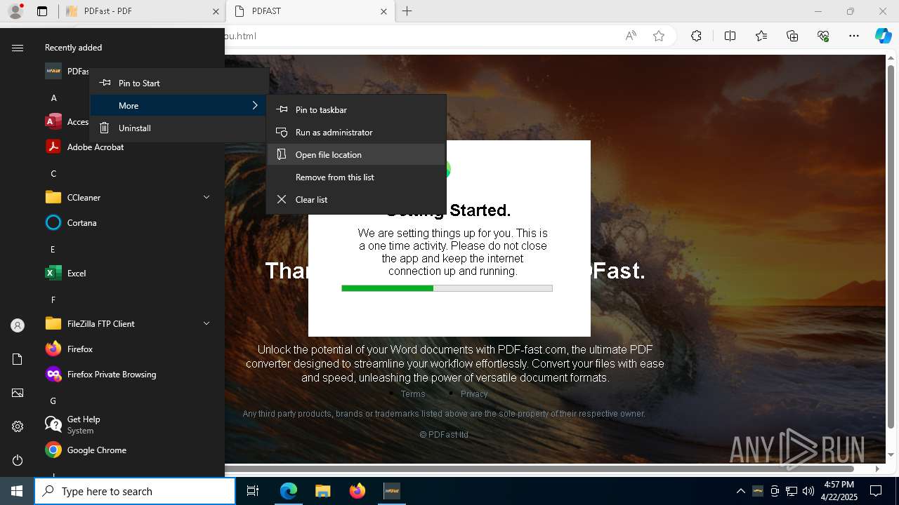Image resolution: width=899 pixels, height=505 pixels.
Task: Open File Explorer from the taskbar
Action: coord(322,491)
